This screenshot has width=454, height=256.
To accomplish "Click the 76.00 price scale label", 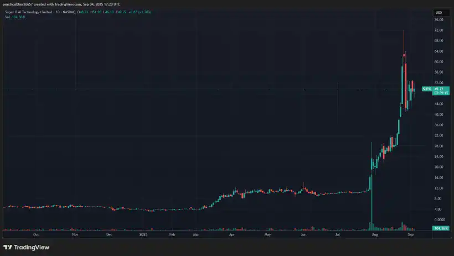I will click(438, 20).
